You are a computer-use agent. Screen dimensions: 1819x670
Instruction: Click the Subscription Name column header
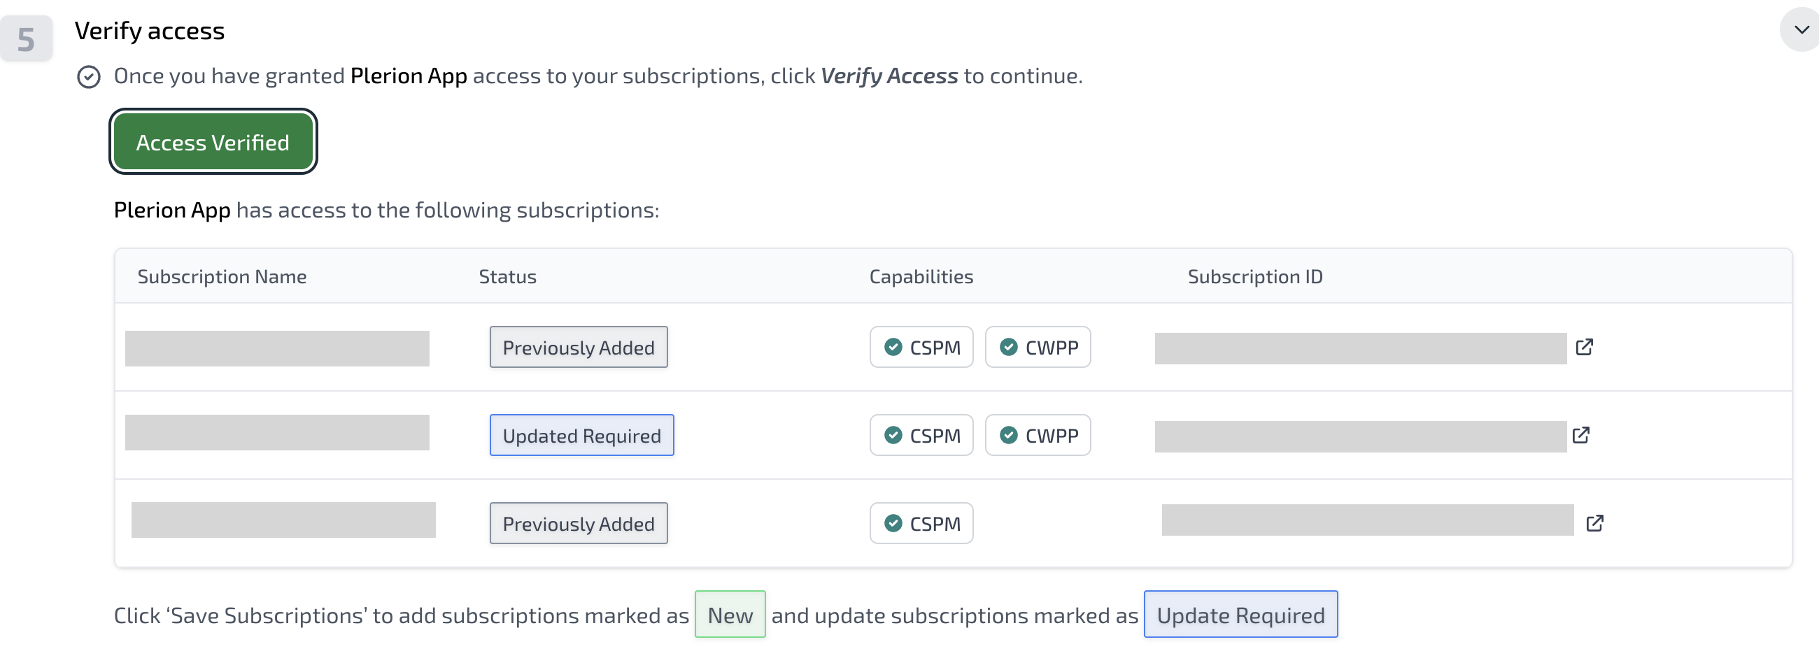(222, 277)
